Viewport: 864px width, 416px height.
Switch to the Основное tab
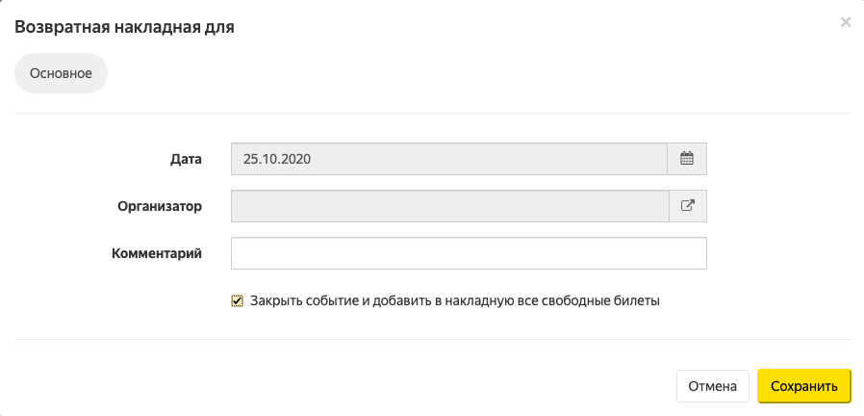coord(61,73)
